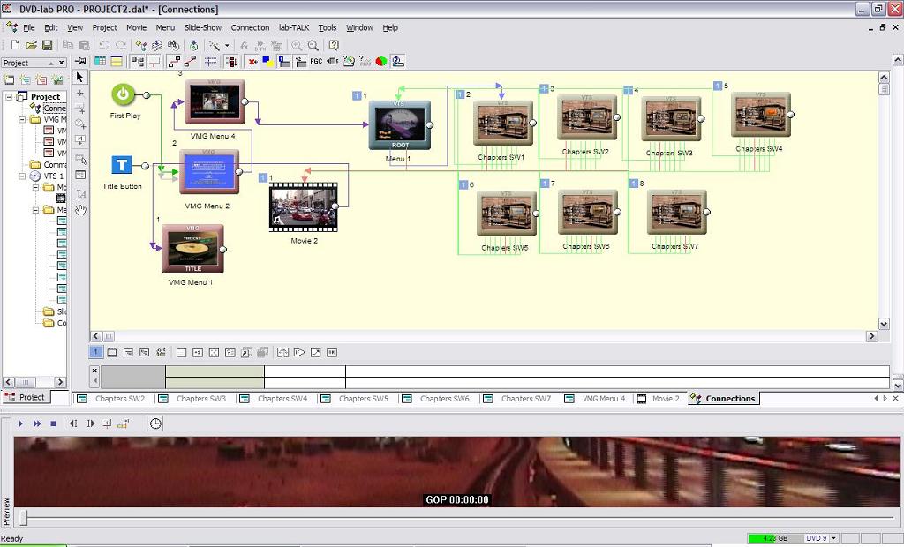Click the preview position slider handle
Screen dimensions: 904x547
pyautogui.click(x=24, y=518)
